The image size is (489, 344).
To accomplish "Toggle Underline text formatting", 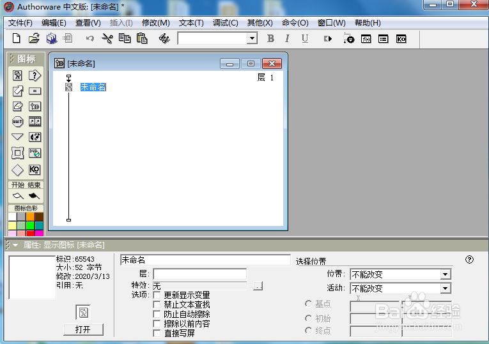I will pyautogui.click(x=305, y=38).
